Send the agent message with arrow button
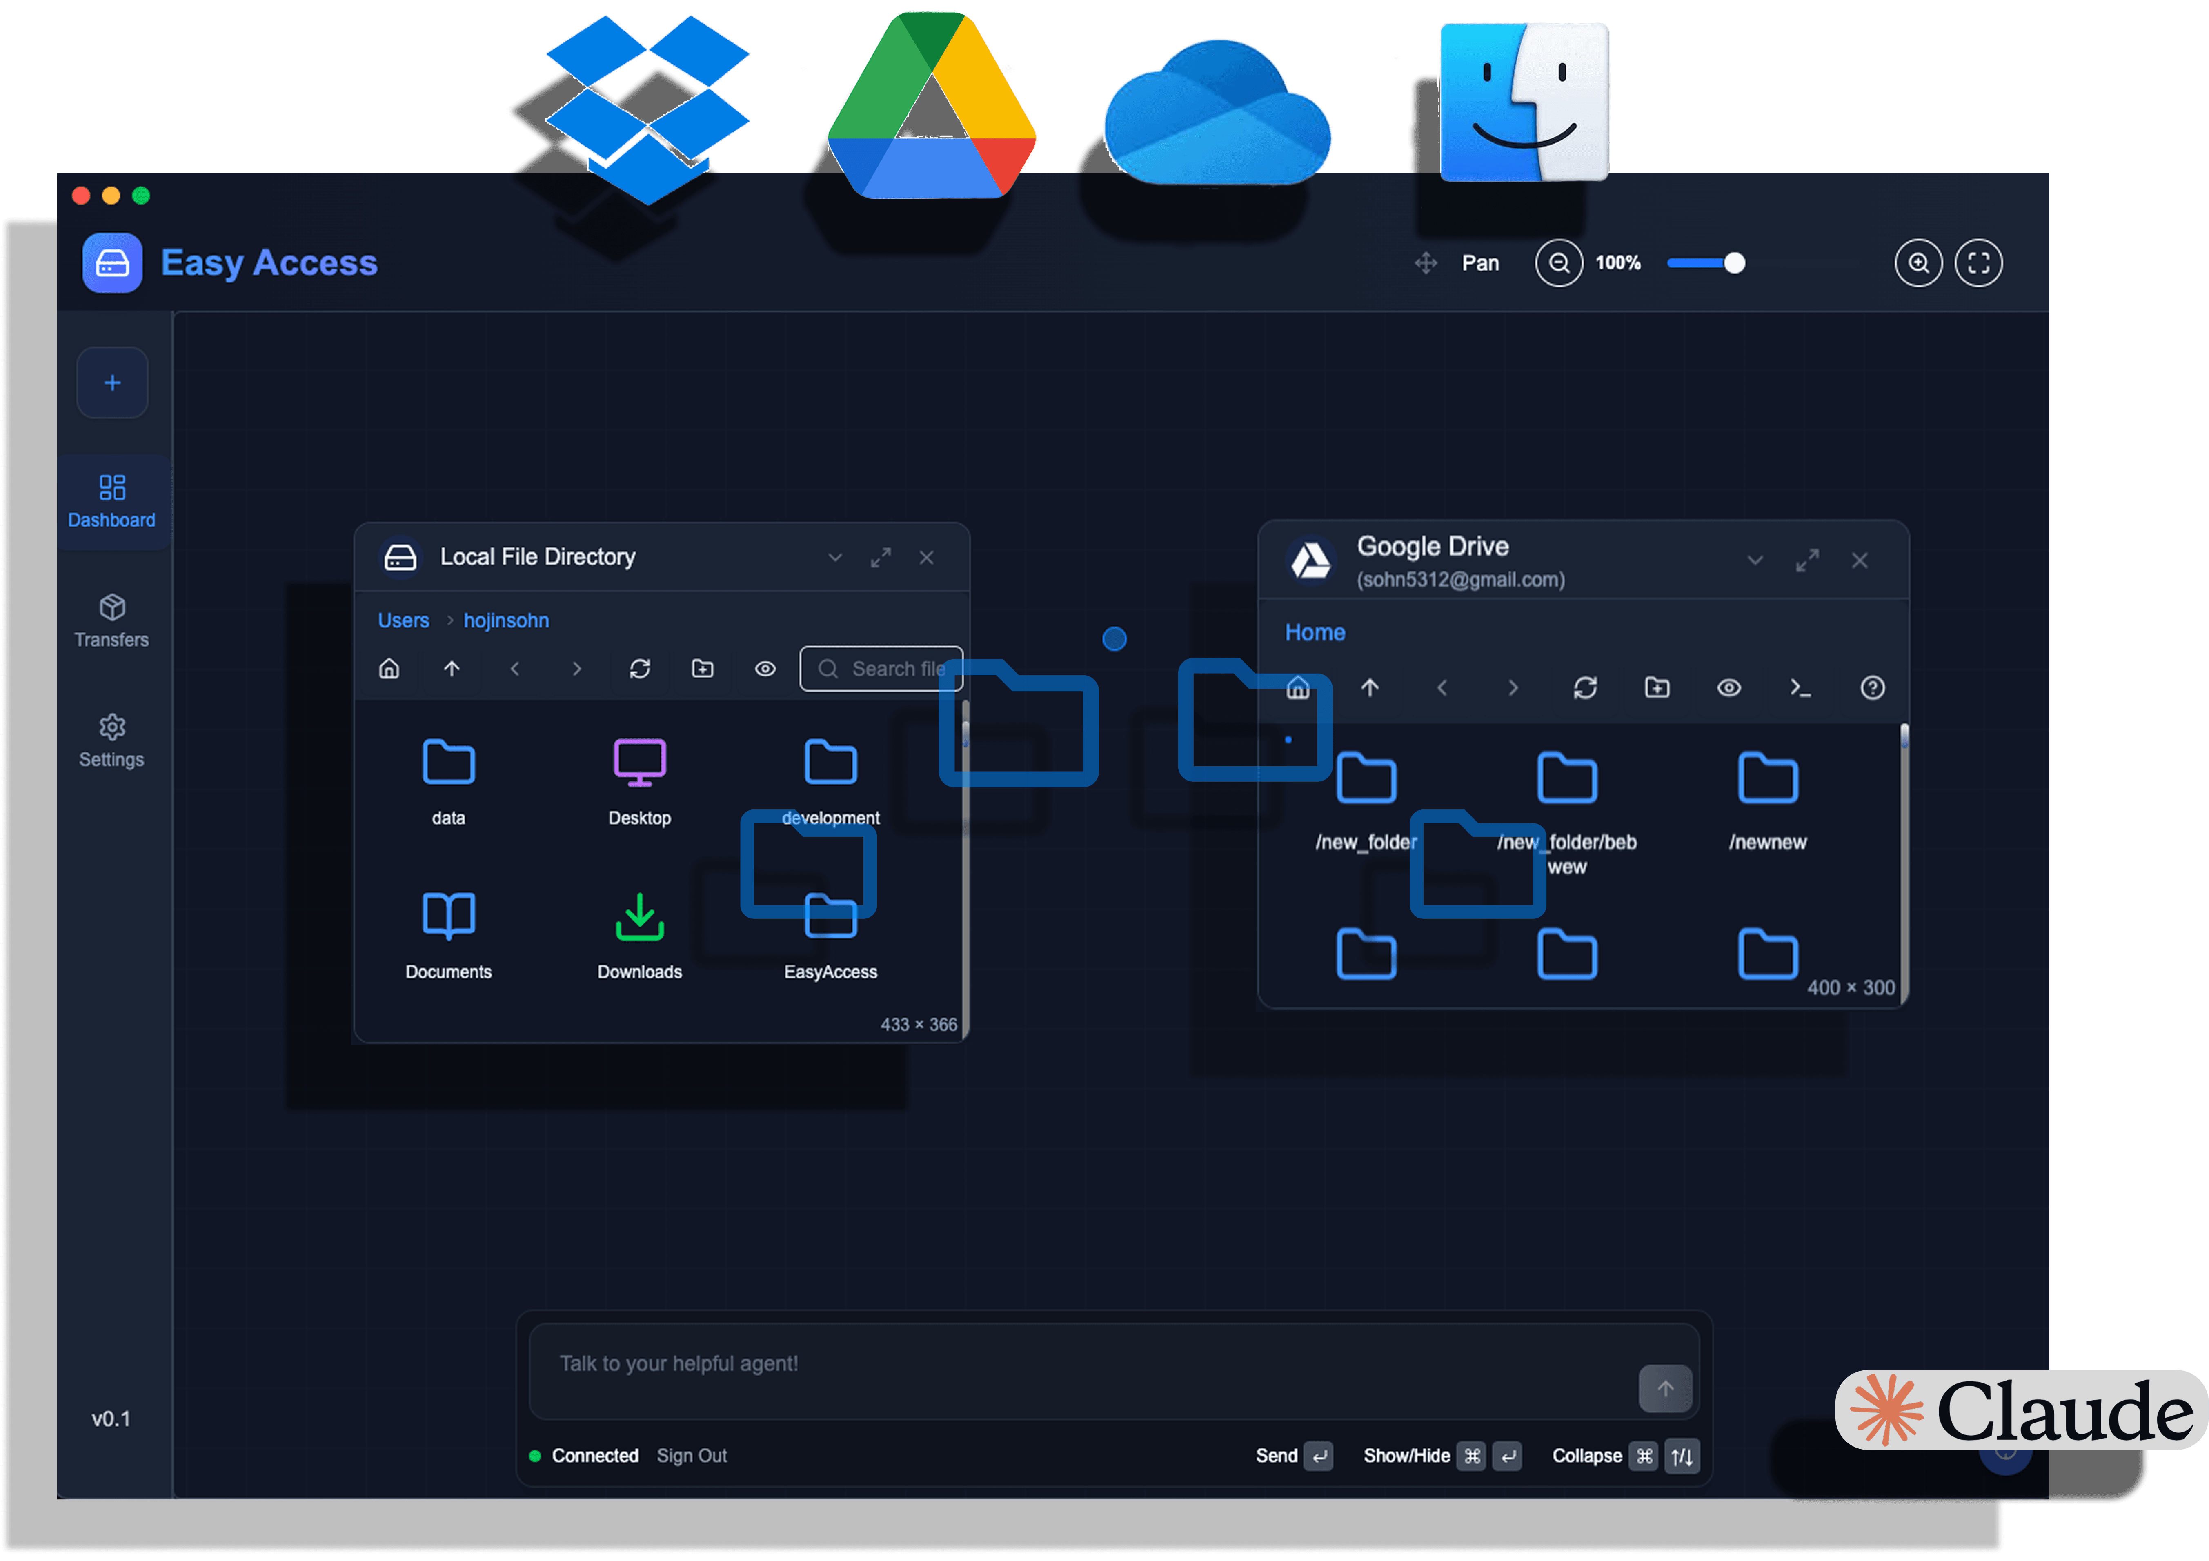 pyautogui.click(x=1665, y=1389)
